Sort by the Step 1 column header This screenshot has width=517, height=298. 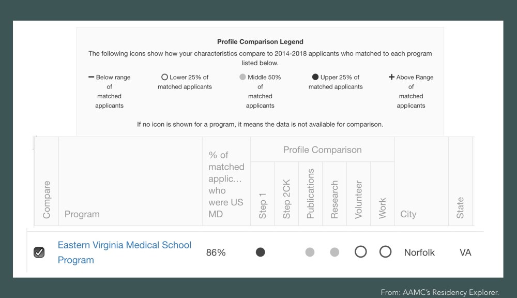263,206
